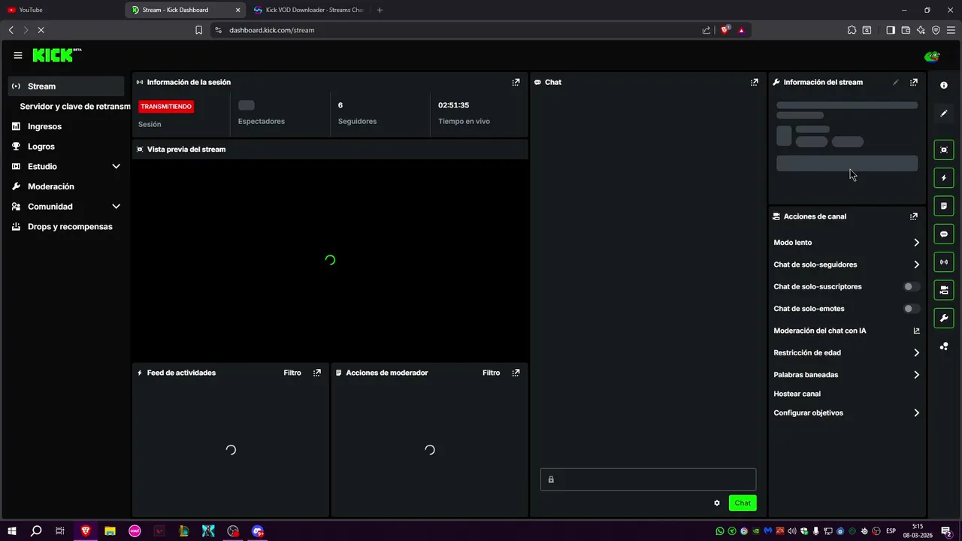
Task: Open Filtro in Feed de actividades
Action: [x=292, y=373]
